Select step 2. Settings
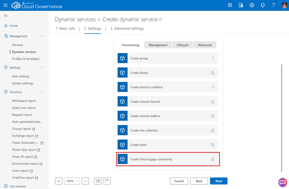The height and width of the screenshot is (189, 289). click(93, 28)
